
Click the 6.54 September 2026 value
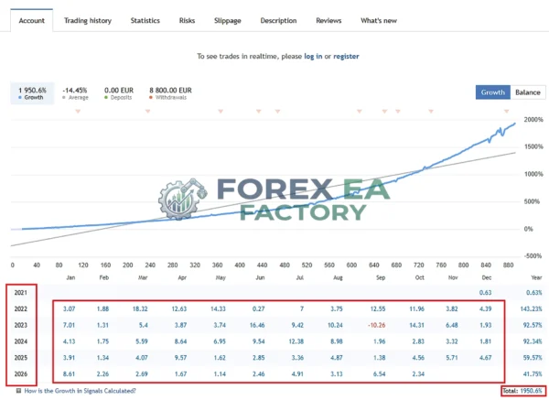tap(380, 374)
